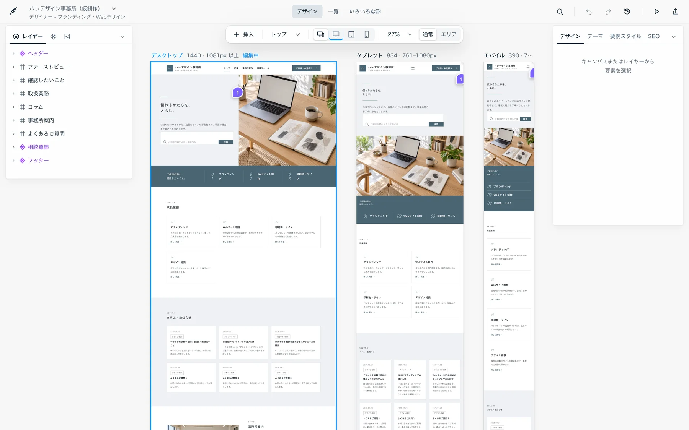The width and height of the screenshot is (689, 430).
Task: Switch canvas mode to 通常
Action: pos(428,34)
